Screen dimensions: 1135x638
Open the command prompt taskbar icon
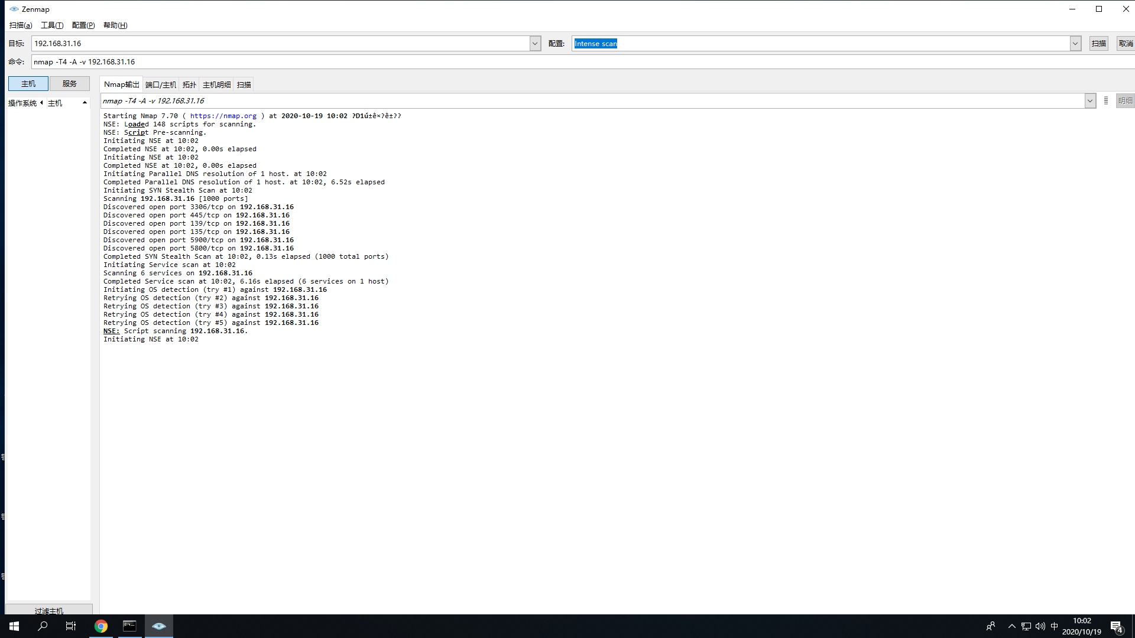(x=129, y=626)
